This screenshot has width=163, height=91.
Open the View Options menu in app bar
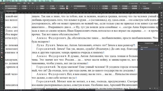pos(25,3)
